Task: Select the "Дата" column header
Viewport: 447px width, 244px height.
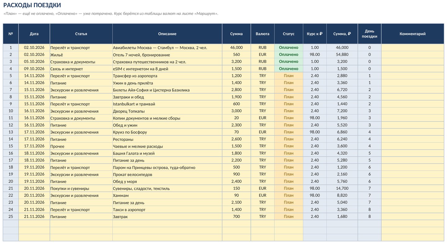Action: tap(34, 34)
